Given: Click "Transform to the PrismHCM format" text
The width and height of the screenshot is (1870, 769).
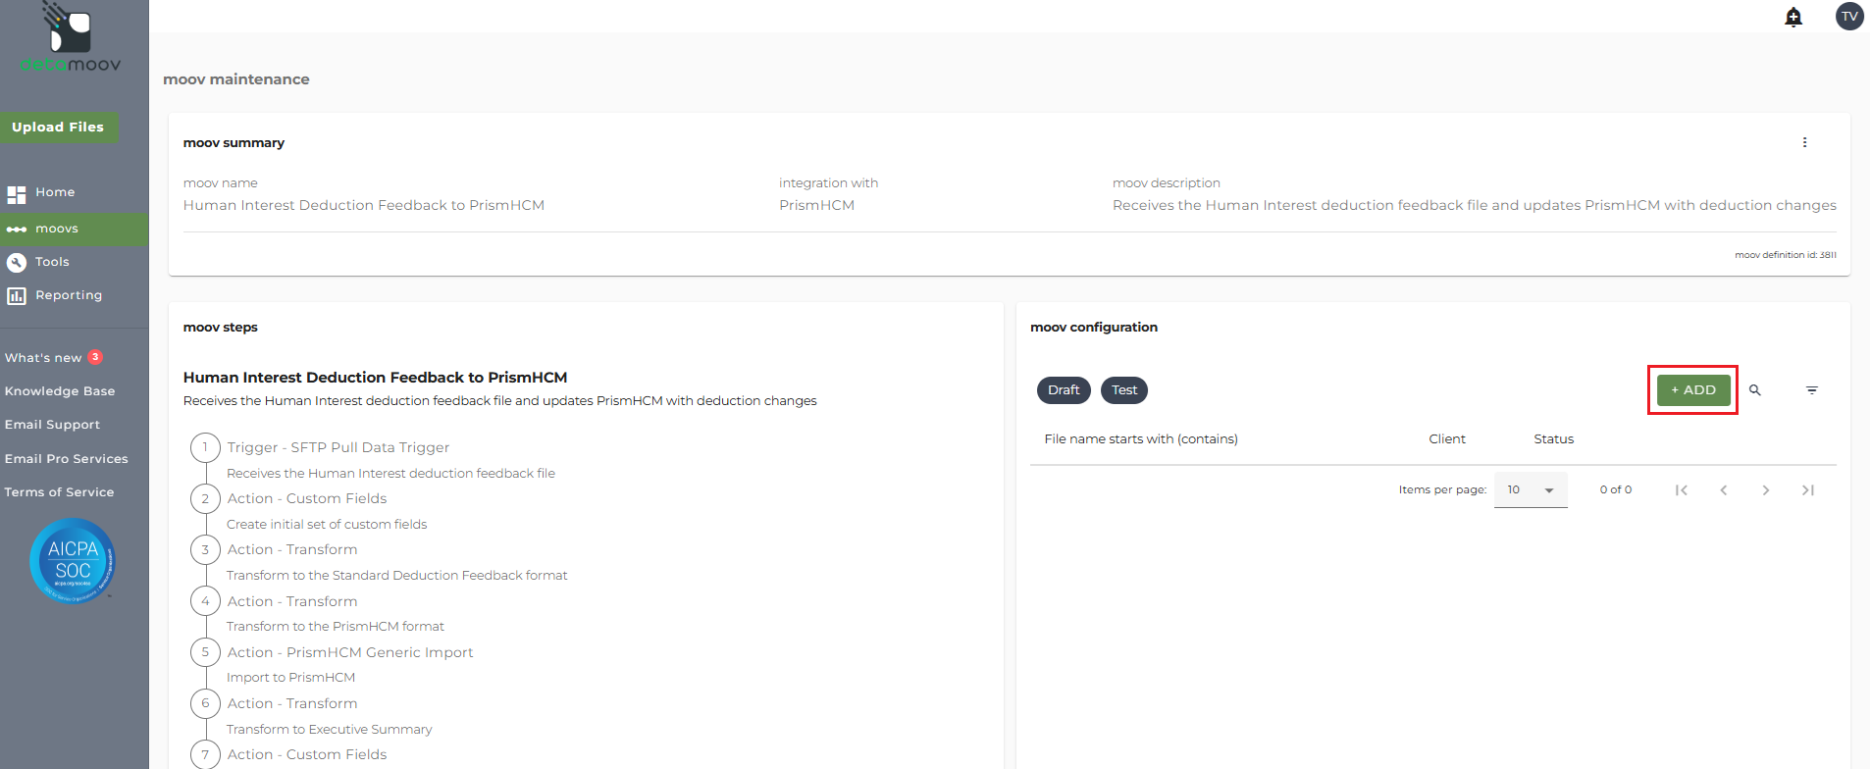Looking at the screenshot, I should (x=336, y=627).
